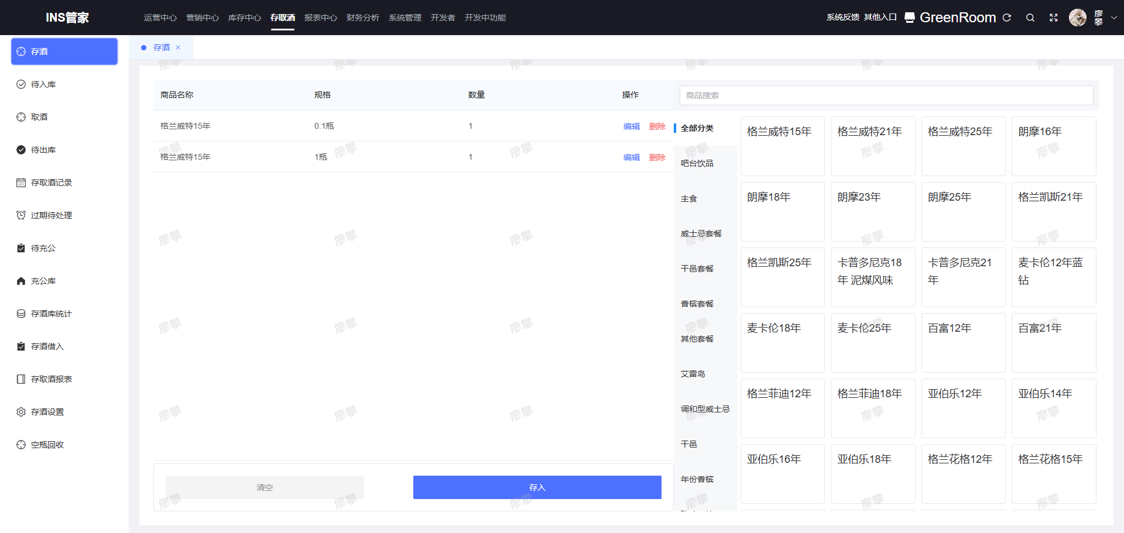Image resolution: width=1124 pixels, height=533 pixels.
Task: Click the 充公库 home icon
Action: pos(21,281)
